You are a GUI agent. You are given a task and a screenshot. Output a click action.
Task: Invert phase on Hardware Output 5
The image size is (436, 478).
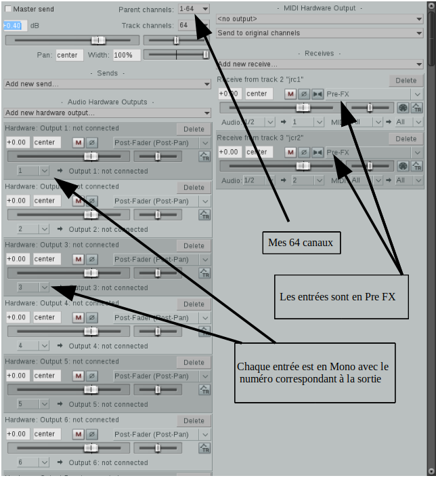point(91,376)
